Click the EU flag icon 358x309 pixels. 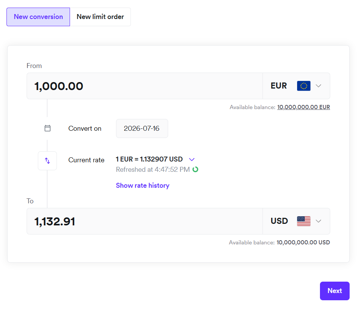point(304,86)
